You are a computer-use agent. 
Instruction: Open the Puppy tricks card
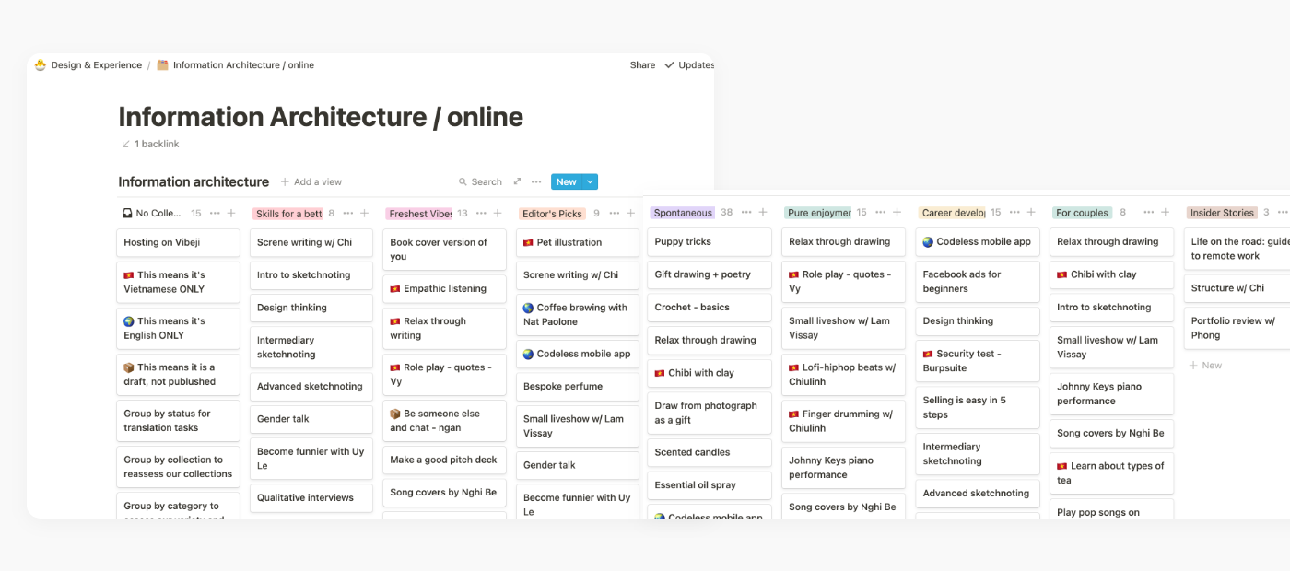click(709, 242)
